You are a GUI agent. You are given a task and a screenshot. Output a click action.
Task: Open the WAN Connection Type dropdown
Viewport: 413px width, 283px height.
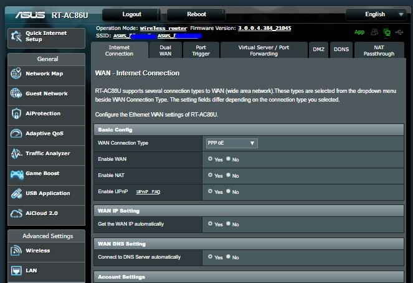pos(232,143)
